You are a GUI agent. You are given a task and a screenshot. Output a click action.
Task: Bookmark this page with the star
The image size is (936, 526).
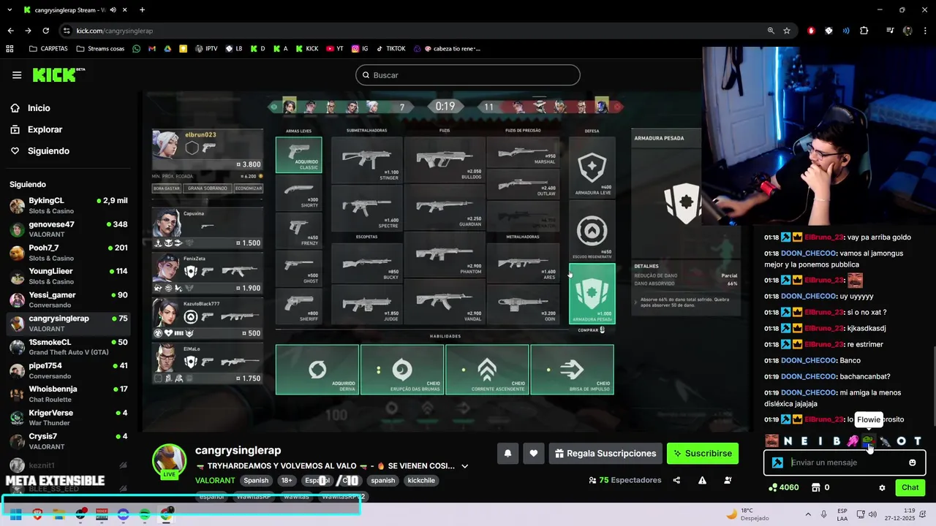click(787, 31)
